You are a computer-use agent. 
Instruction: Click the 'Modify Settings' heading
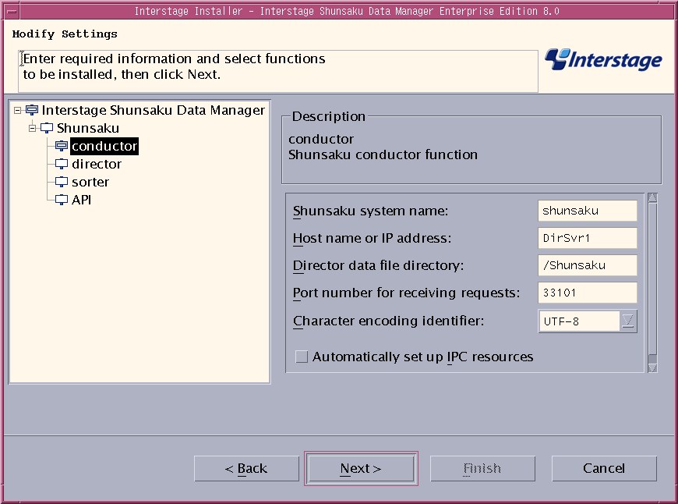tap(65, 34)
